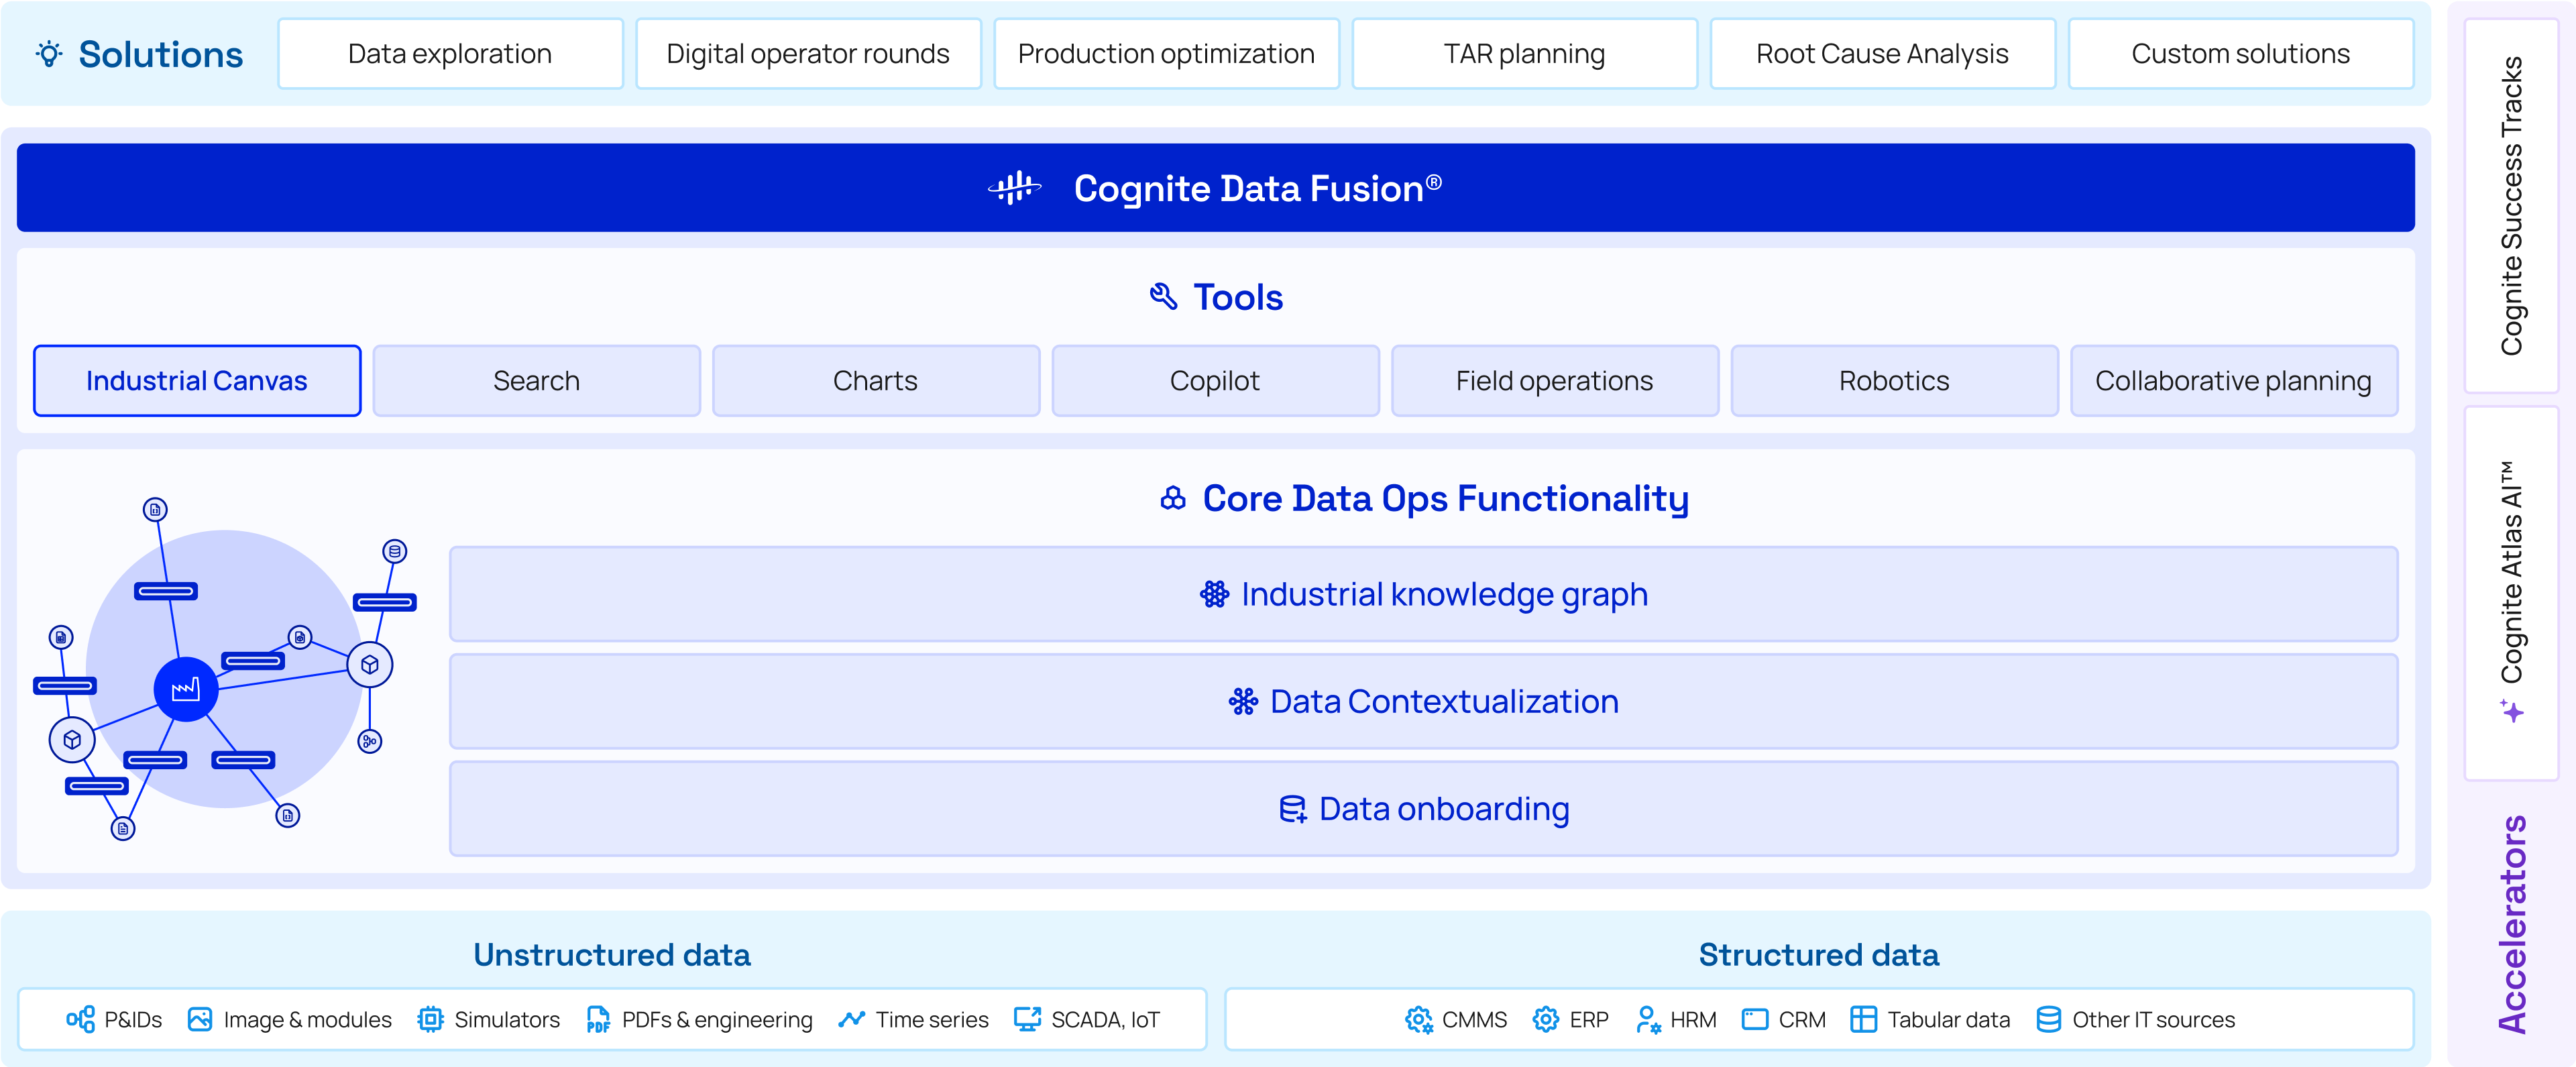Click the 'PDFs & engineering' label

[717, 1020]
